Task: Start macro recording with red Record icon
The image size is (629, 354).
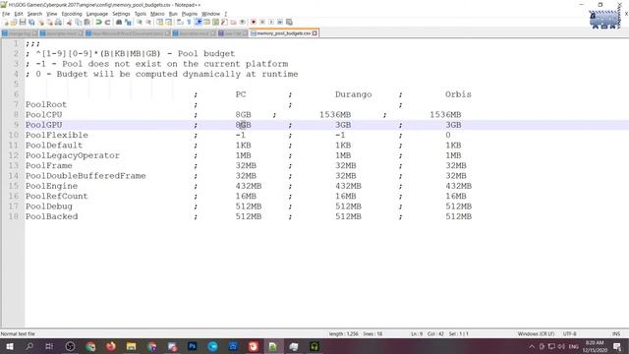Action: pos(254,23)
